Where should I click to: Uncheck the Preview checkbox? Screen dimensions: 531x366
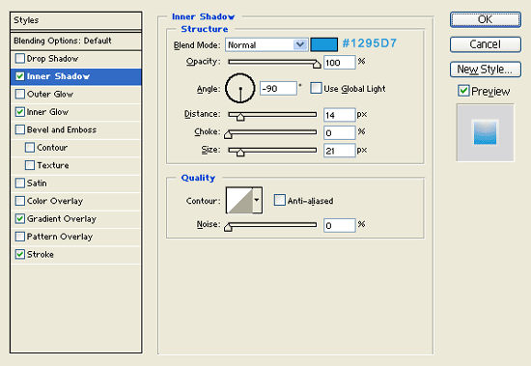[x=463, y=91]
